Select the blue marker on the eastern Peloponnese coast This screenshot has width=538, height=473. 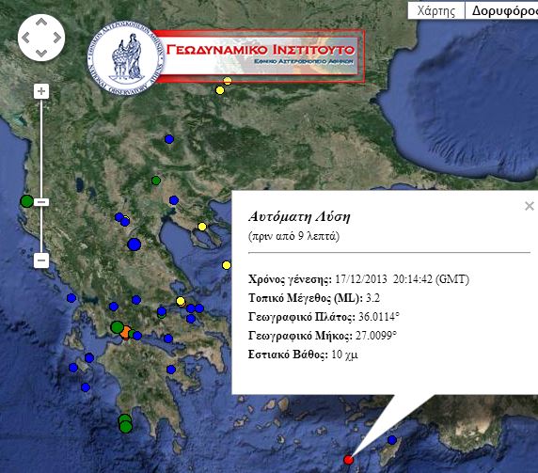tap(171, 370)
